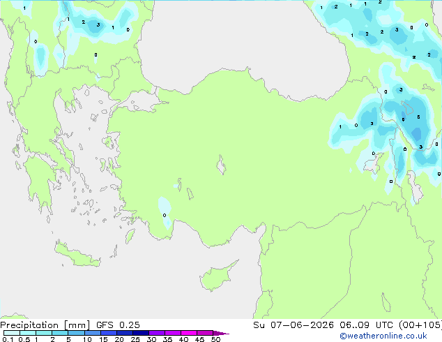The image size is (442, 342).
Task: Pick the legend swatch between 15 and 20
Action: [x=109, y=333]
